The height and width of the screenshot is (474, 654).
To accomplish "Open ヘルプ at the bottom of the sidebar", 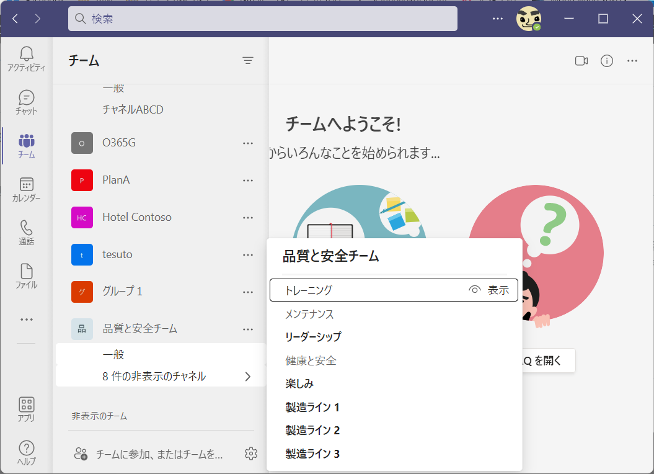I will pos(26,451).
